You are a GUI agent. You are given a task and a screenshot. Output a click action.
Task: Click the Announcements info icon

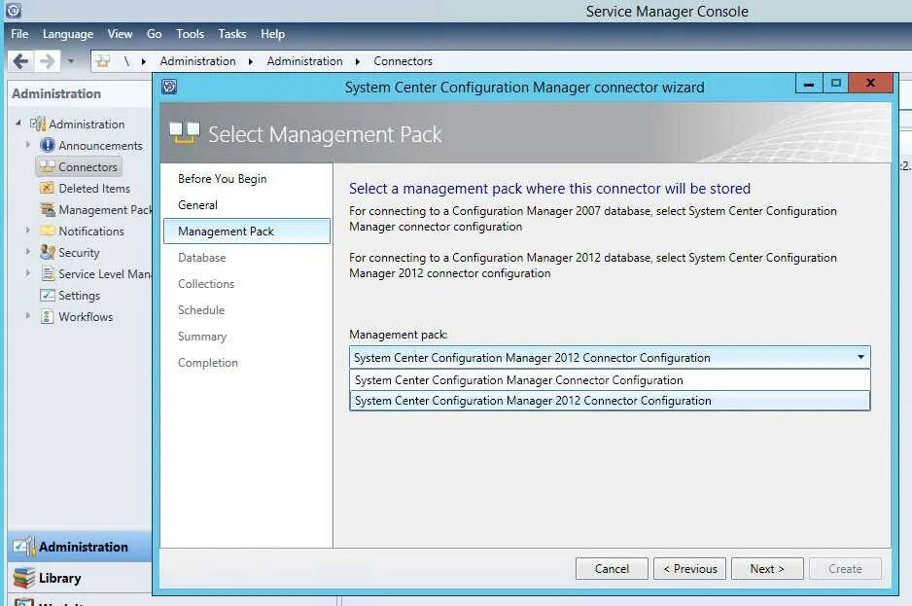point(47,145)
